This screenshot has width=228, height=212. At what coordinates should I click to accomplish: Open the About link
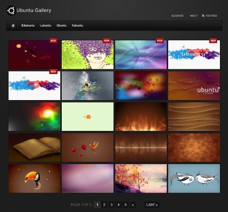coord(194,16)
